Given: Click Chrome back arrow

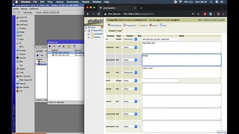Looking at the screenshot, I should (x=88, y=14).
